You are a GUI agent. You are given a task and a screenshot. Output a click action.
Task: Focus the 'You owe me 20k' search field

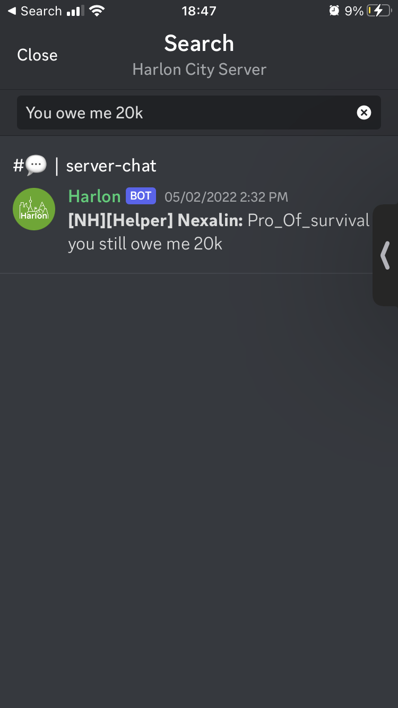199,113
